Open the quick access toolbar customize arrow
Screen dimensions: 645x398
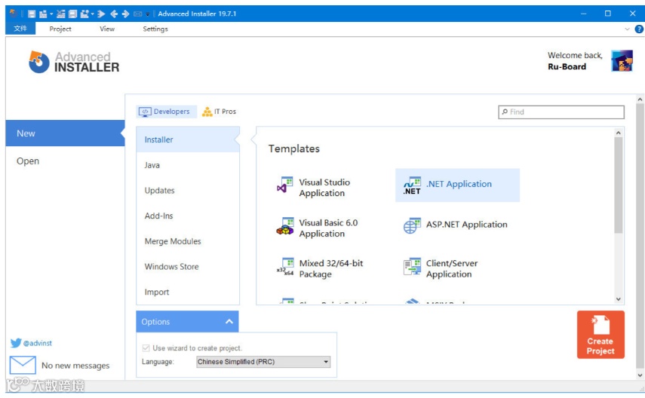[148, 14]
